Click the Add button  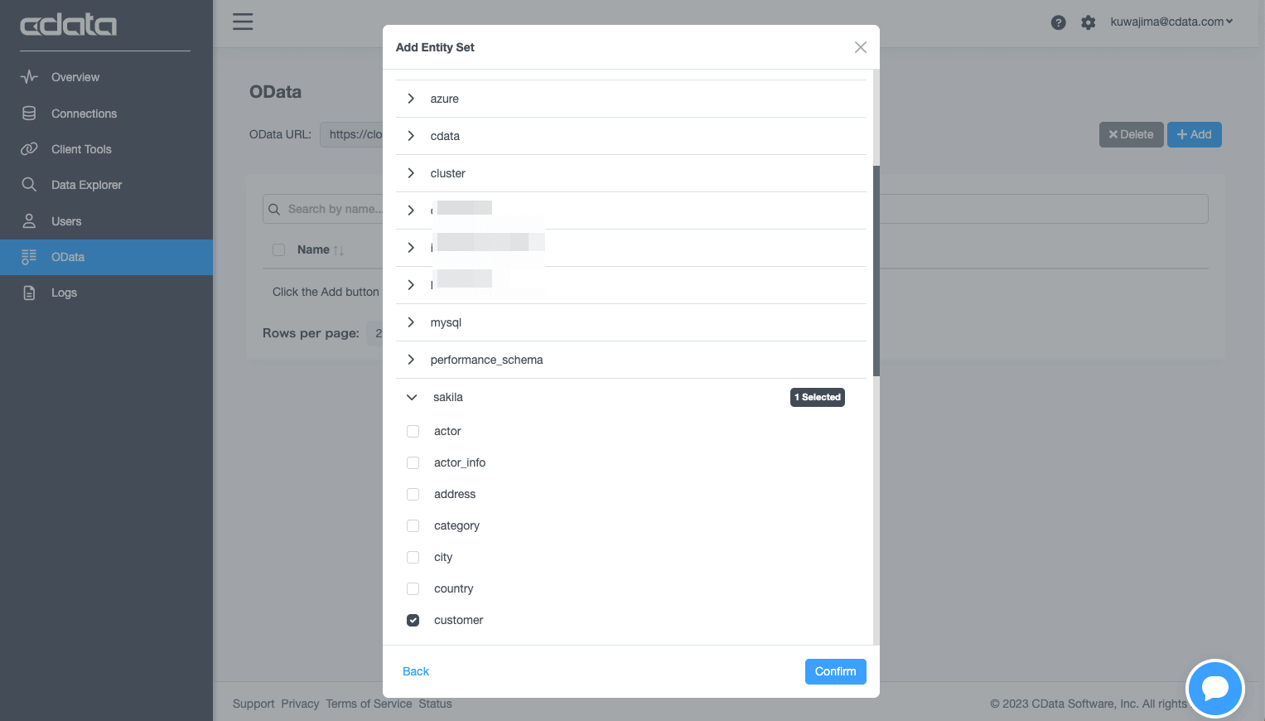(x=1194, y=134)
